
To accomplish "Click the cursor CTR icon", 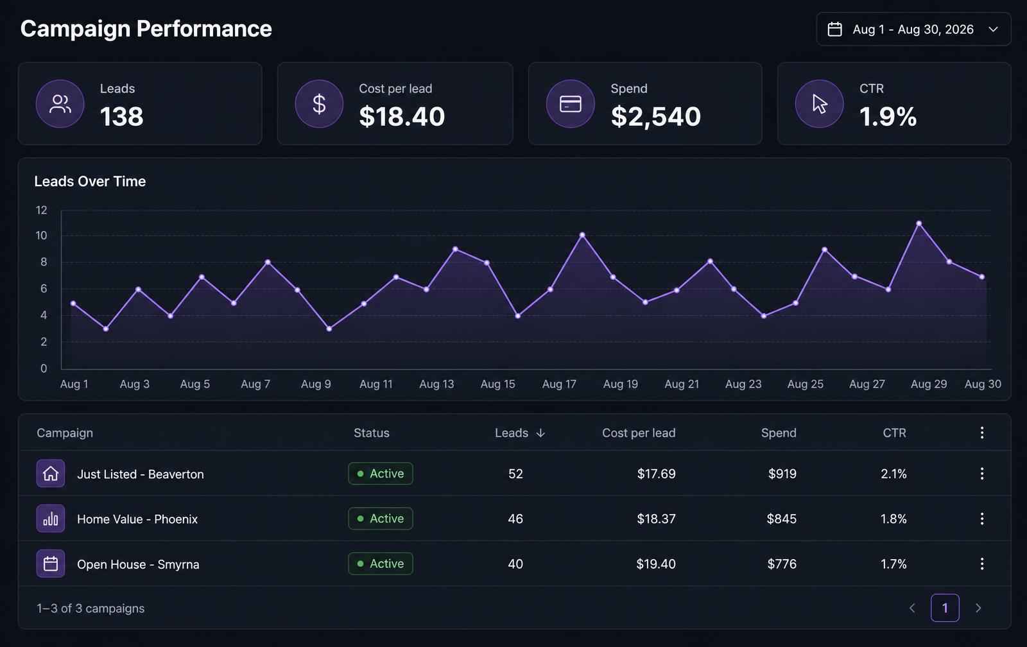I will point(819,104).
